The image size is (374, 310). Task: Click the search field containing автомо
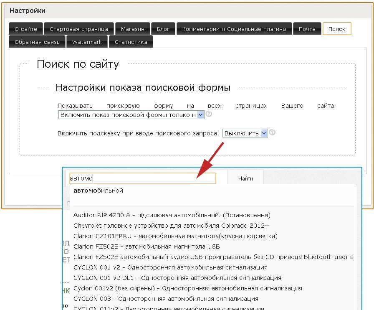coord(142,178)
